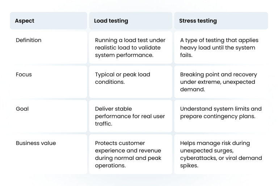Screen dimensions: 278x186
Task: Click the word 'cyberattacks' in the table
Action: click(196, 158)
